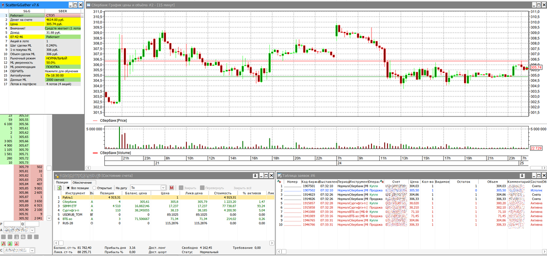Select order row with code 1941089
547x256 pixels.
click(412, 216)
